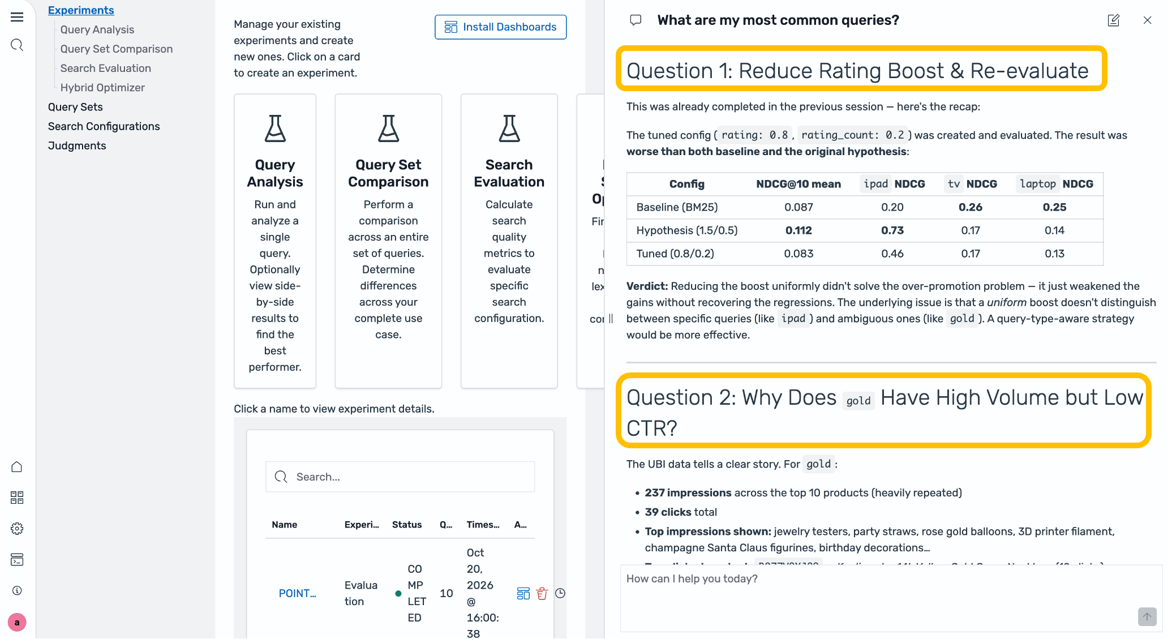
Task: Click the Search Evaluation card title
Action: click(509, 173)
